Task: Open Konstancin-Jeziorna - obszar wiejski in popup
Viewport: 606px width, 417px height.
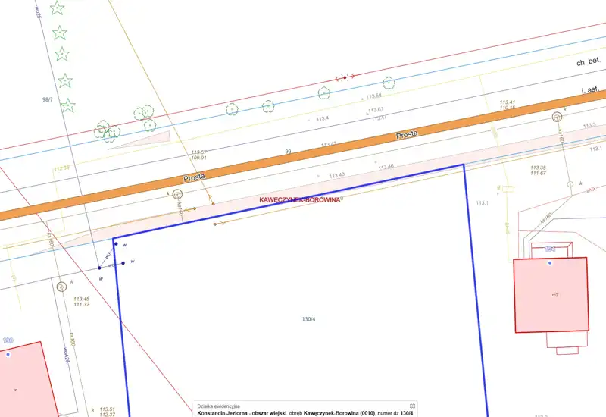Action: (242, 413)
